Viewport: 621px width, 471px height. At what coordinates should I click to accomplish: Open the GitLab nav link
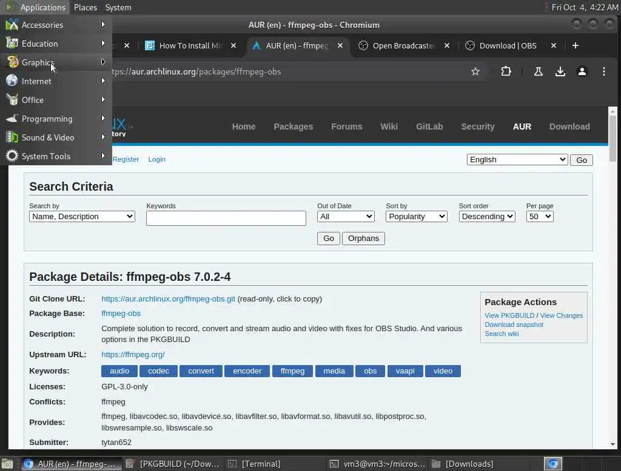[x=429, y=127]
